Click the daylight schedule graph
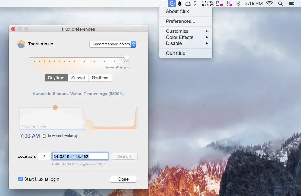Image resolution: width=301 pixels, height=196 pixels. tap(78, 118)
